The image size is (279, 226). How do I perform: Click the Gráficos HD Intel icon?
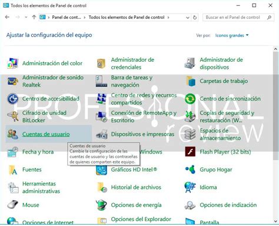pyautogui.click(x=101, y=170)
